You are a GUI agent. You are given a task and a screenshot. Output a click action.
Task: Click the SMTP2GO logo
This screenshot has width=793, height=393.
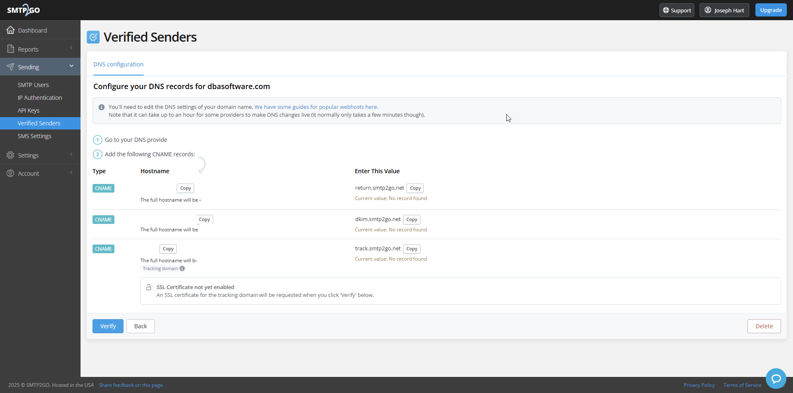24,10
